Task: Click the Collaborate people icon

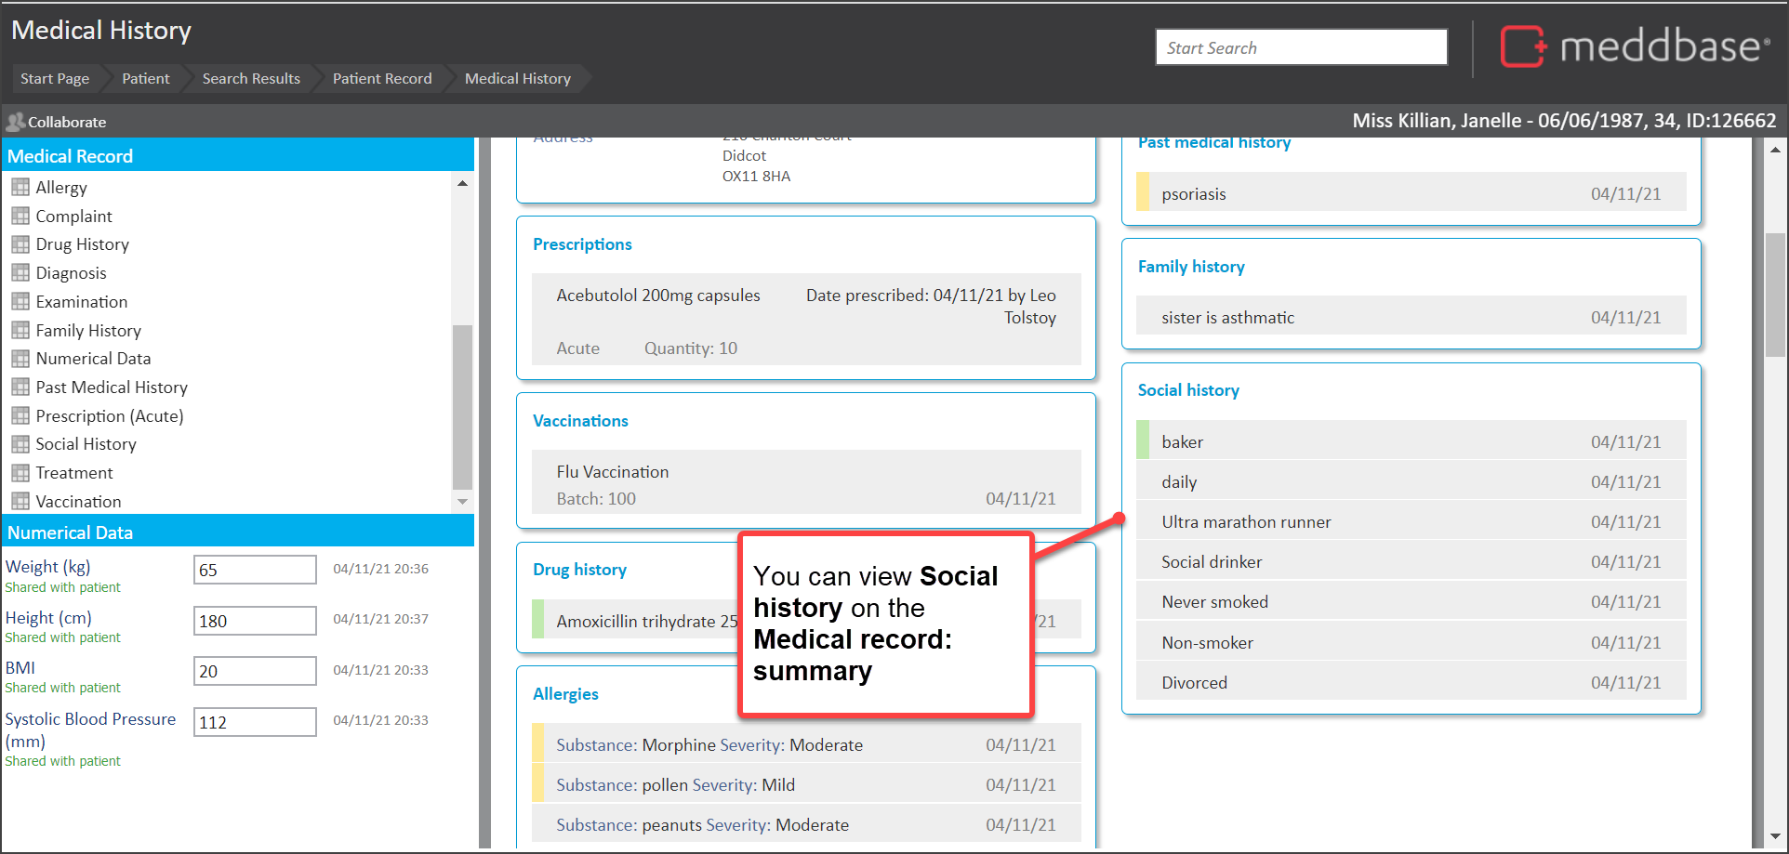Action: 15,122
